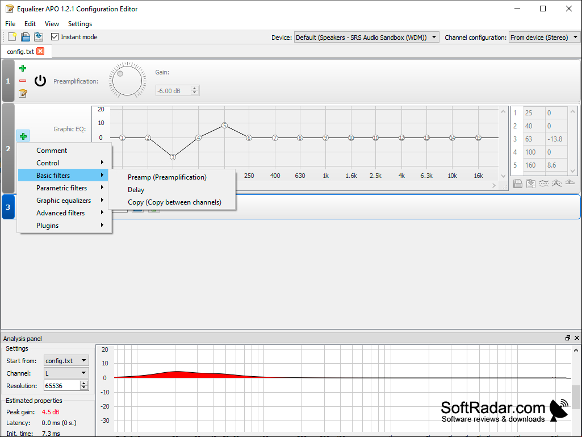The height and width of the screenshot is (437, 582).
Task: Increase Resolution with the up stepper arrow
Action: [x=84, y=383]
